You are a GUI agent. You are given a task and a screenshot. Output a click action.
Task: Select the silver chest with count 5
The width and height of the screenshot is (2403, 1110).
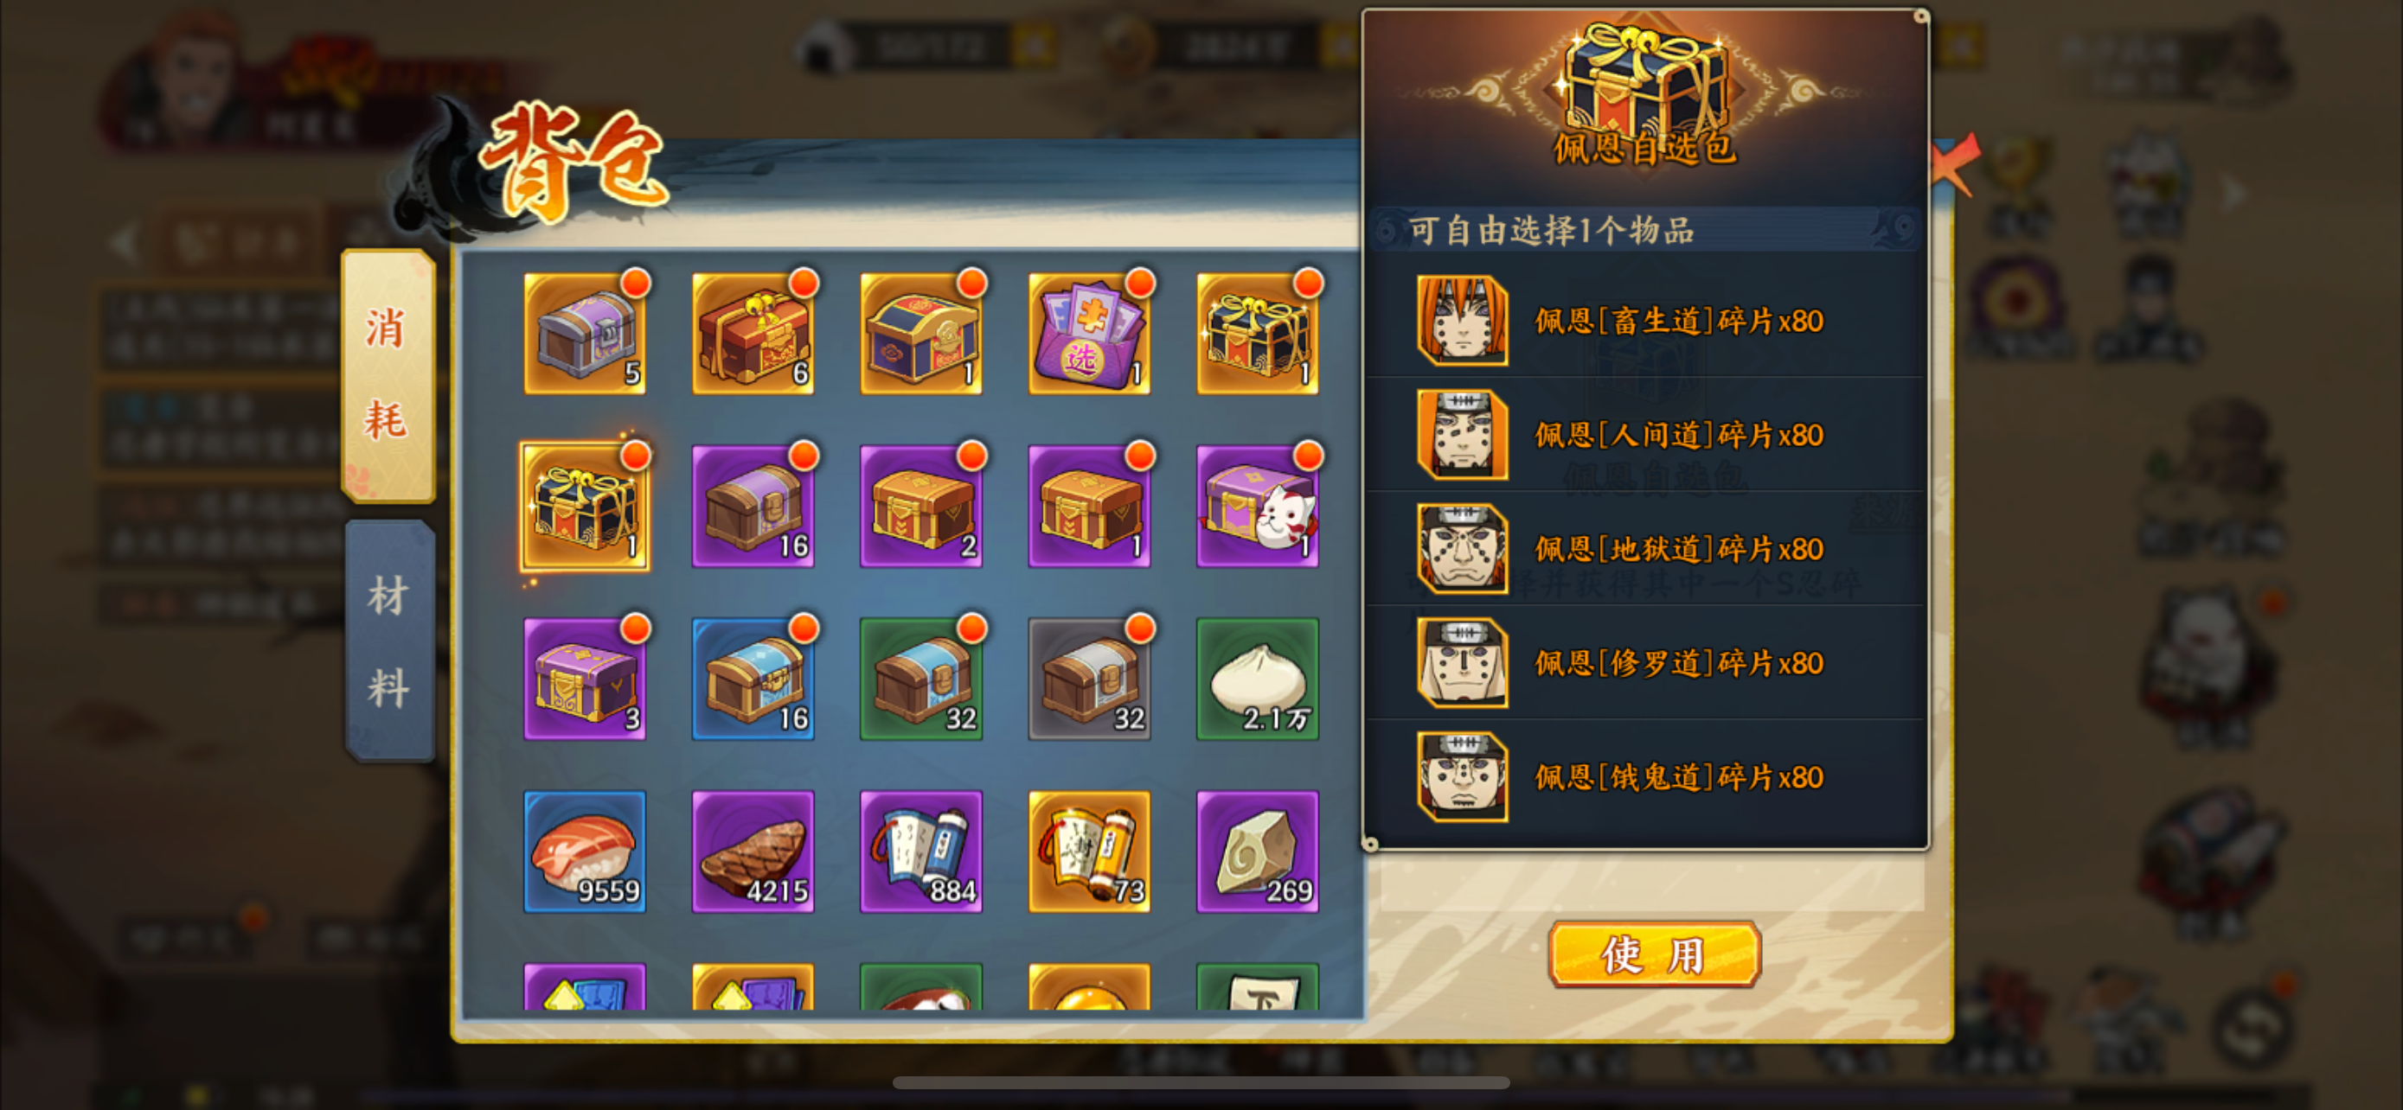(584, 334)
